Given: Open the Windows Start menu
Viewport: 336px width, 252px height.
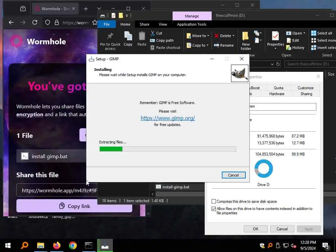Looking at the screenshot, I should 8,245.
